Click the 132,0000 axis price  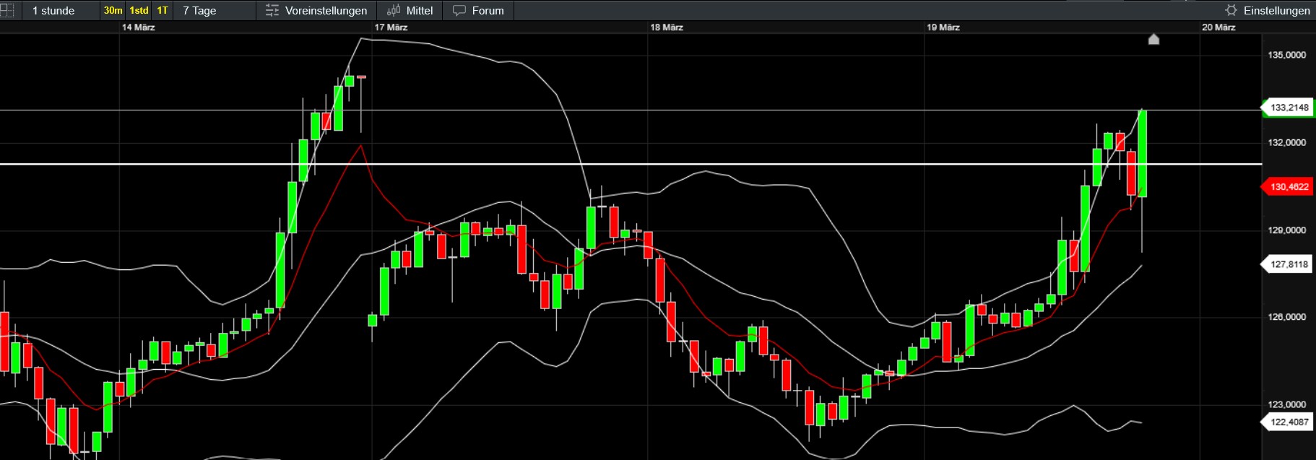pyautogui.click(x=1287, y=142)
